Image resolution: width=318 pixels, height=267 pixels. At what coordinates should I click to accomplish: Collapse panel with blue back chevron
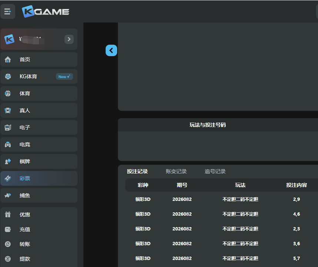111,51
